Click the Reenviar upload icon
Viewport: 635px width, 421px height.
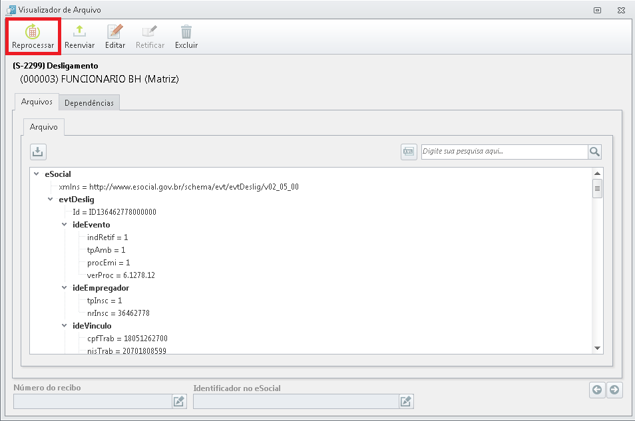tap(79, 31)
